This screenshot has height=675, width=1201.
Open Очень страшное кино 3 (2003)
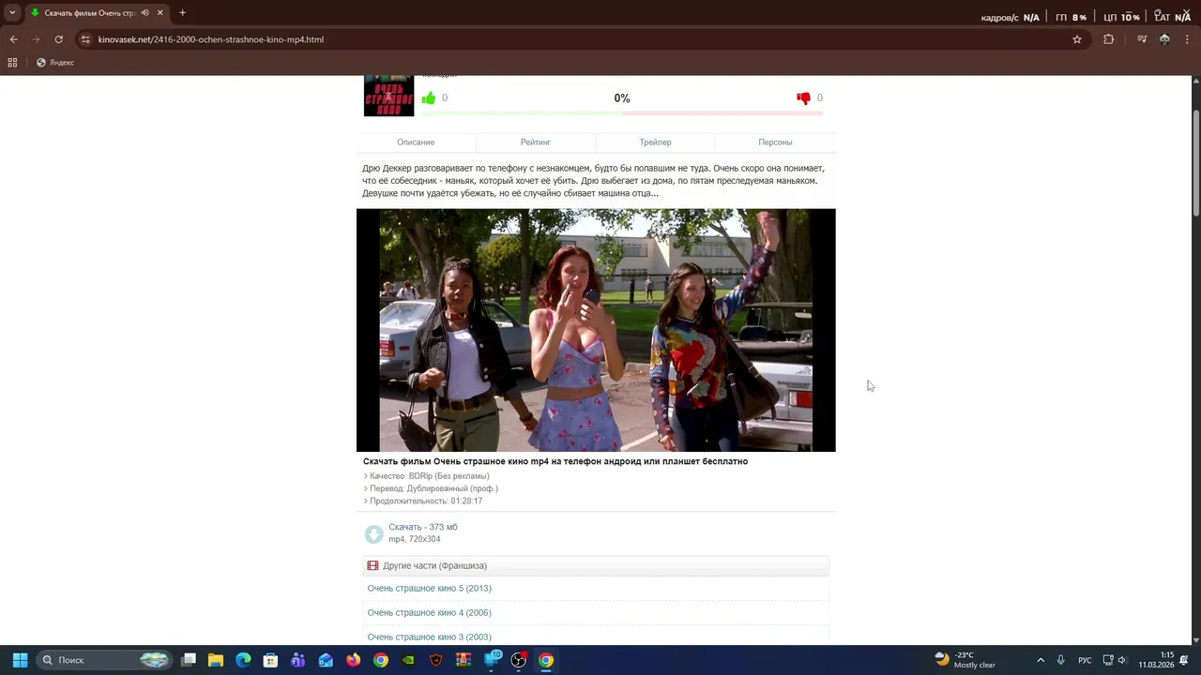(x=430, y=637)
